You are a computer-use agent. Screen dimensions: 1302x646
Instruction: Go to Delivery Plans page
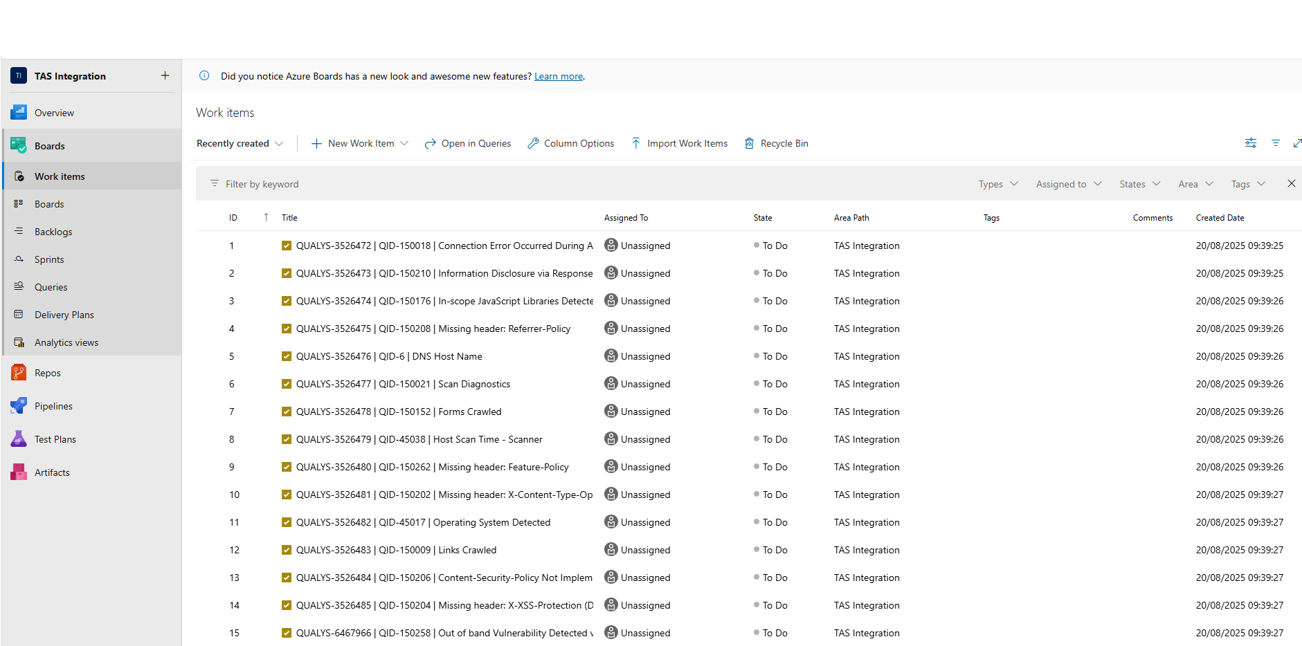click(92, 315)
